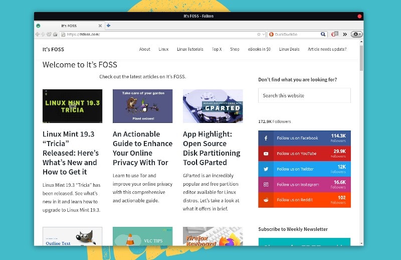Click the YouTube icon in follow panel
401x260 pixels.
[x=266, y=154]
